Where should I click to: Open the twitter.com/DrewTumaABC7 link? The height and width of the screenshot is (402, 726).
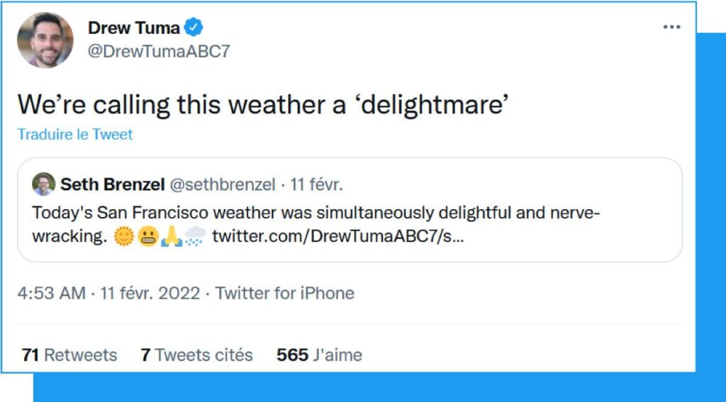click(338, 237)
